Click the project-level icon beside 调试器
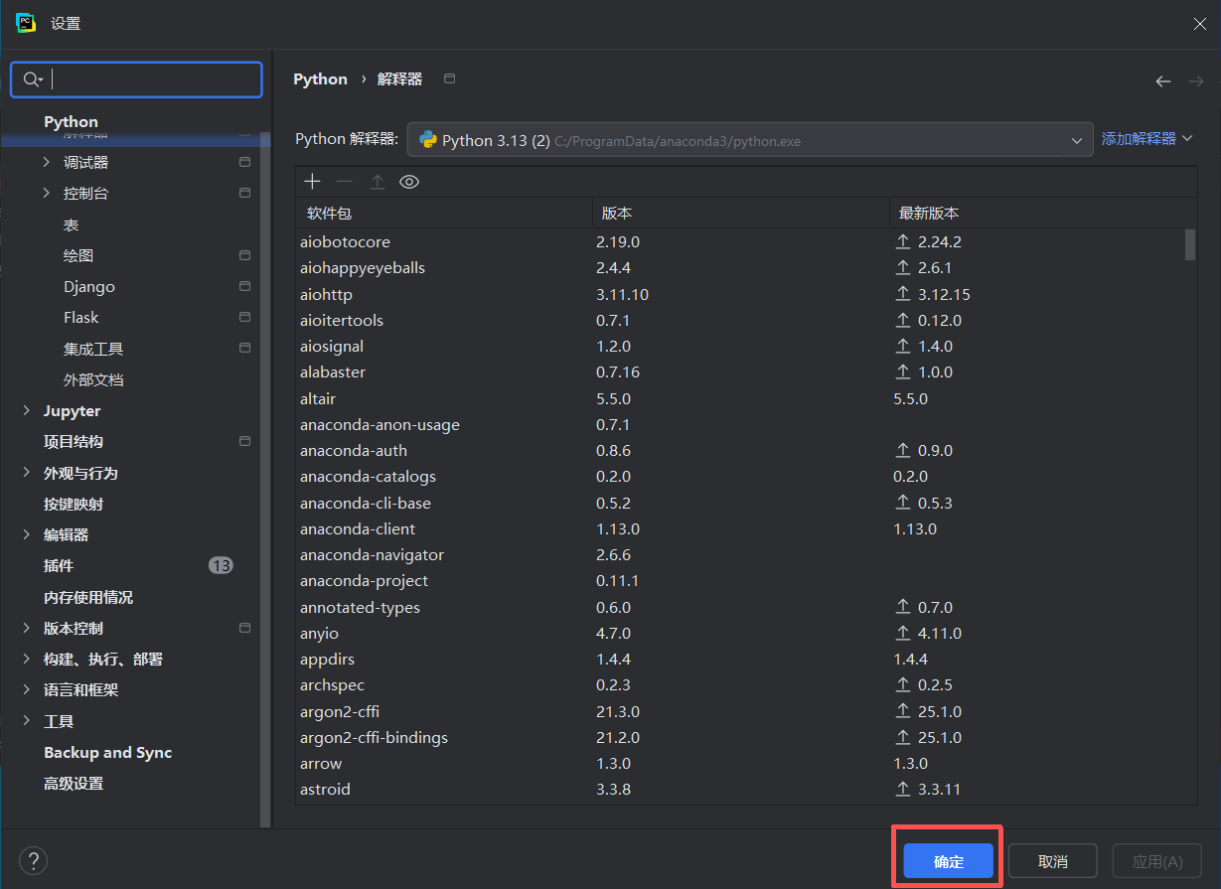This screenshot has height=889, width=1221. click(244, 162)
